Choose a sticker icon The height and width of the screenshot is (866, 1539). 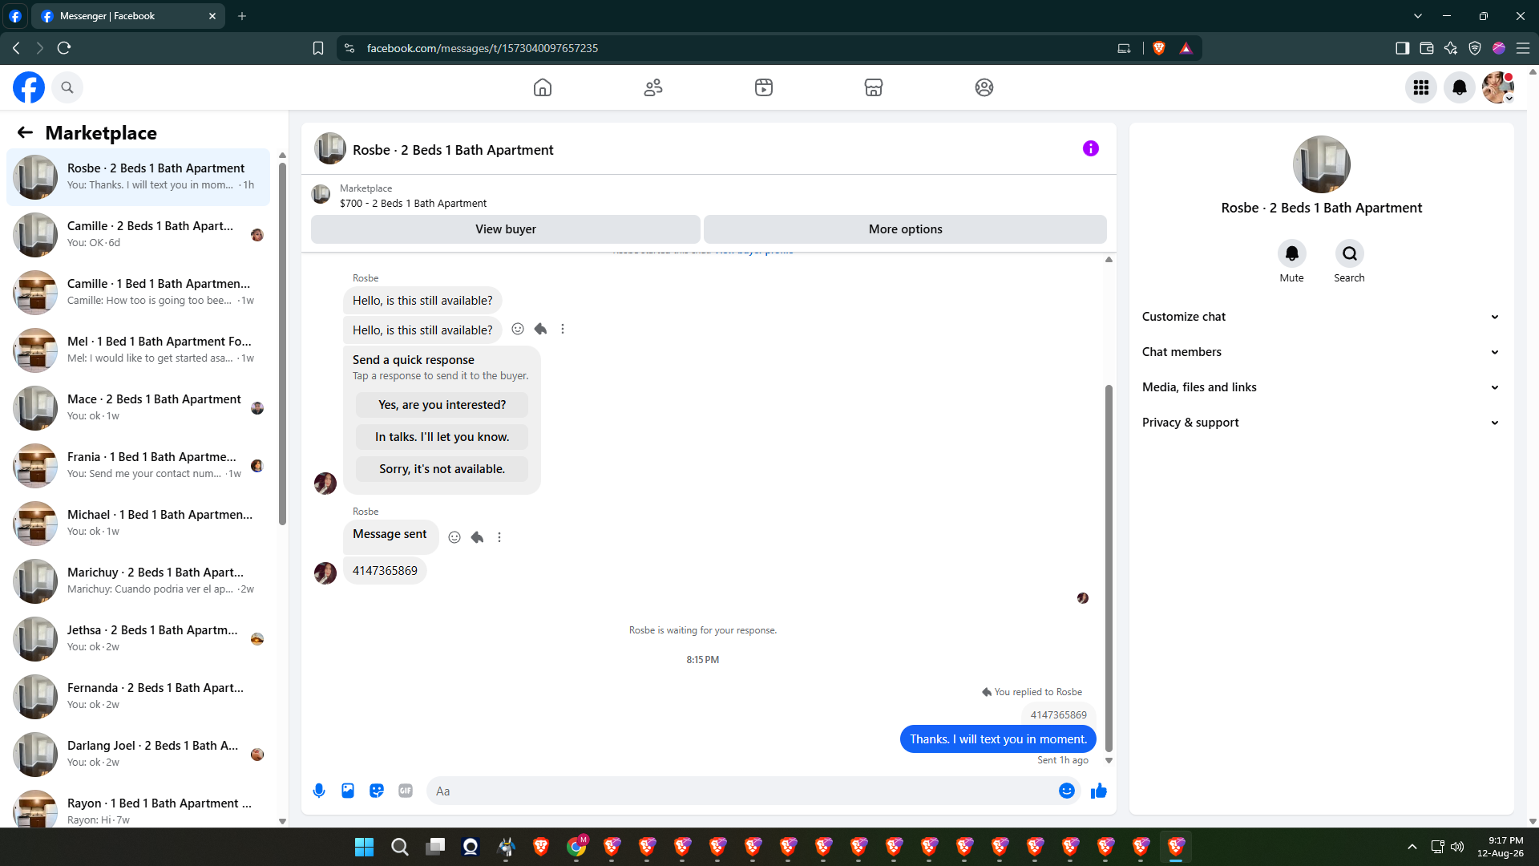click(x=377, y=791)
